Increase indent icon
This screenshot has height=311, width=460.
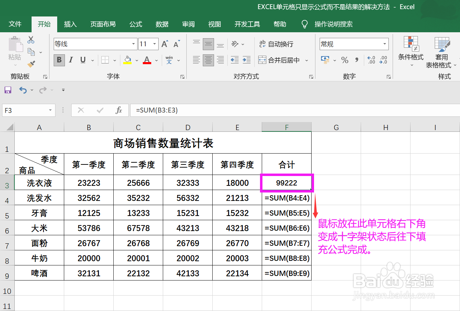[x=247, y=60]
